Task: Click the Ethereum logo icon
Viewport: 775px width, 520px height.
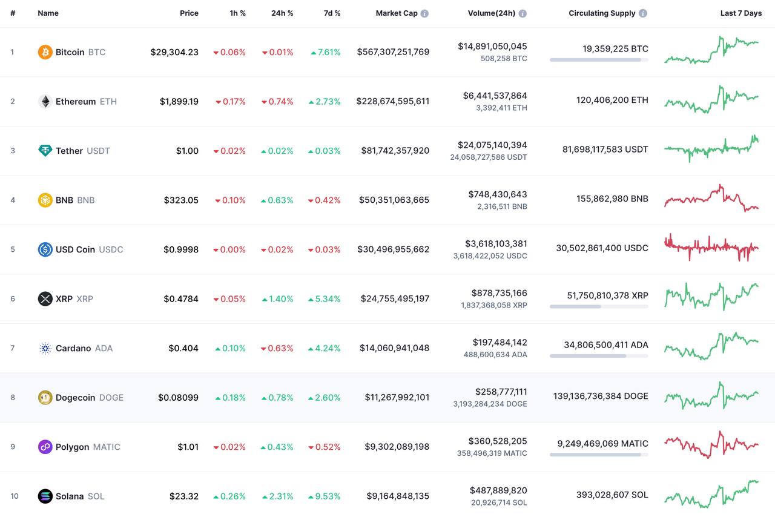Action: pos(45,102)
